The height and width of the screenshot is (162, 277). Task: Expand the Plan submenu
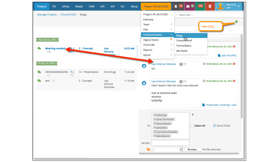(x=158, y=30)
